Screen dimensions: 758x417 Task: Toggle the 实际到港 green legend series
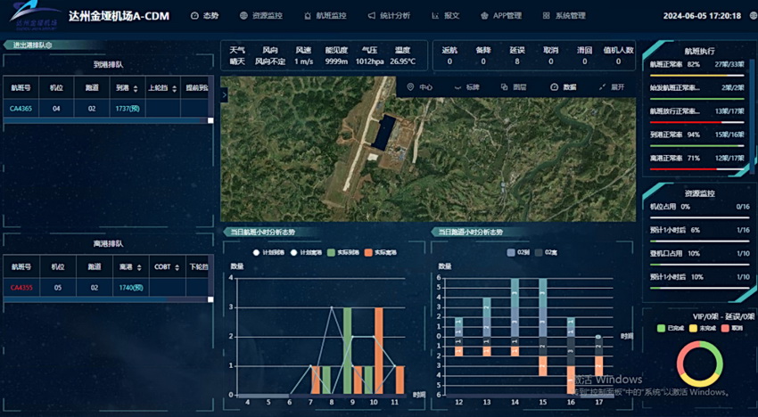tap(332, 252)
